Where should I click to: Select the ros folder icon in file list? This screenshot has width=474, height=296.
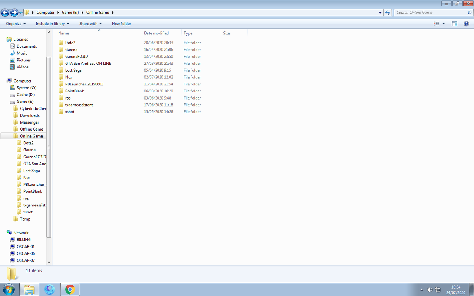tap(61, 98)
